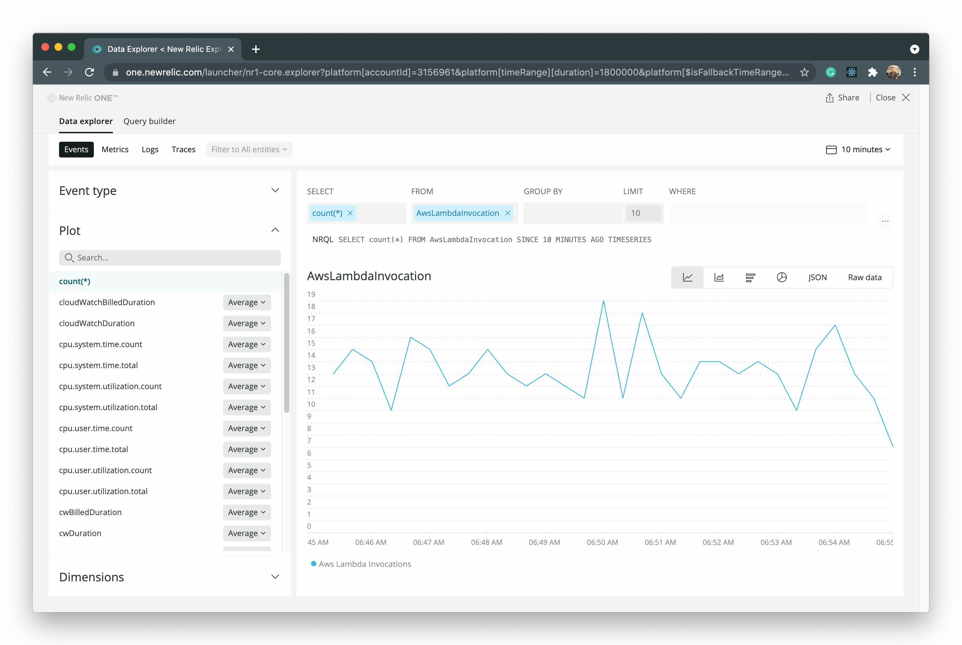
Task: View results as Raw data
Action: click(864, 277)
